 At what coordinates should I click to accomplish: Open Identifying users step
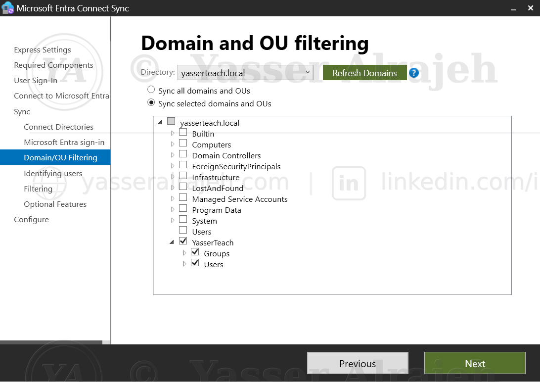[53, 173]
